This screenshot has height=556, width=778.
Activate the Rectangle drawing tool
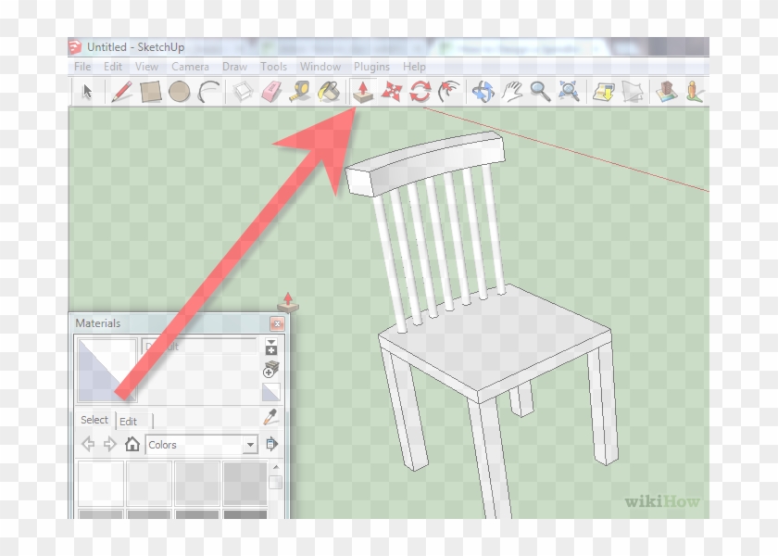[x=150, y=93]
